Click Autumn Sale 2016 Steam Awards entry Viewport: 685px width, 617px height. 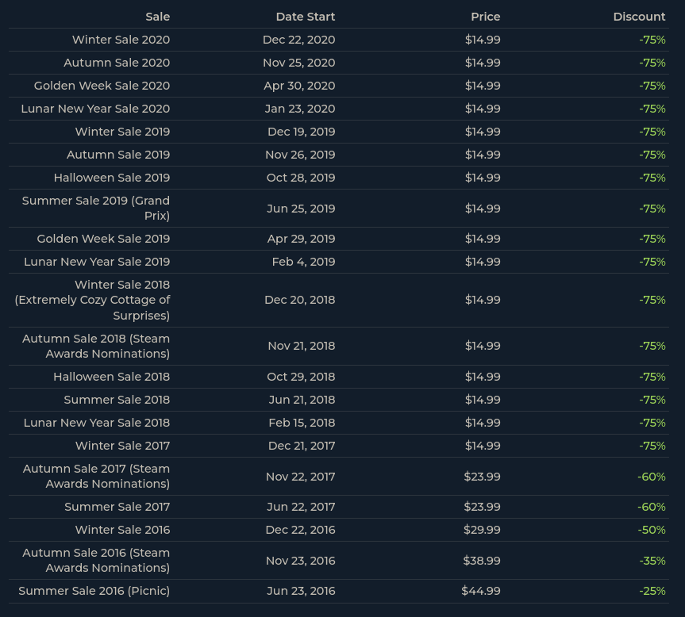click(96, 560)
